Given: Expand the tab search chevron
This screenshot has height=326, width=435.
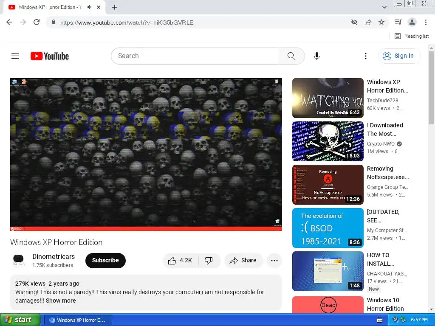Looking at the screenshot, I should [384, 7].
